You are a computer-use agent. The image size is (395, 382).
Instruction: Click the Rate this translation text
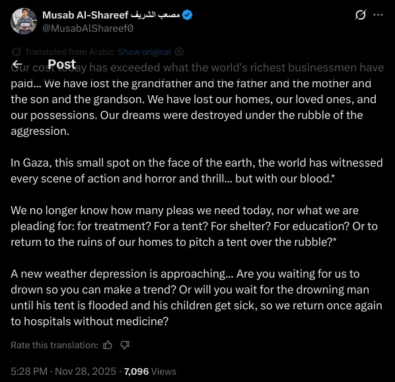[x=54, y=345]
